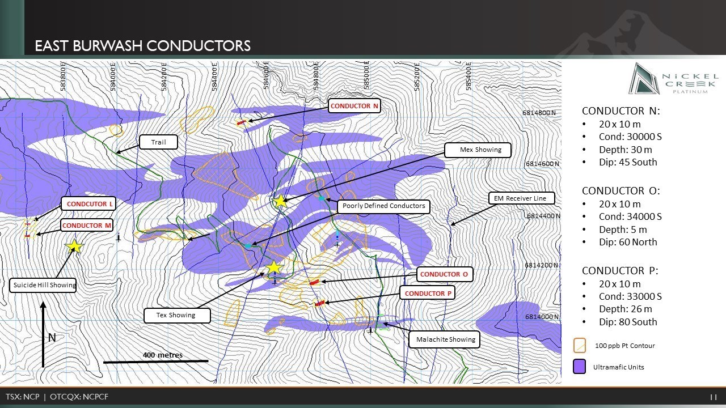Select the CONDUCTOR M label box
Screen dimensions: 726x408
coord(87,226)
